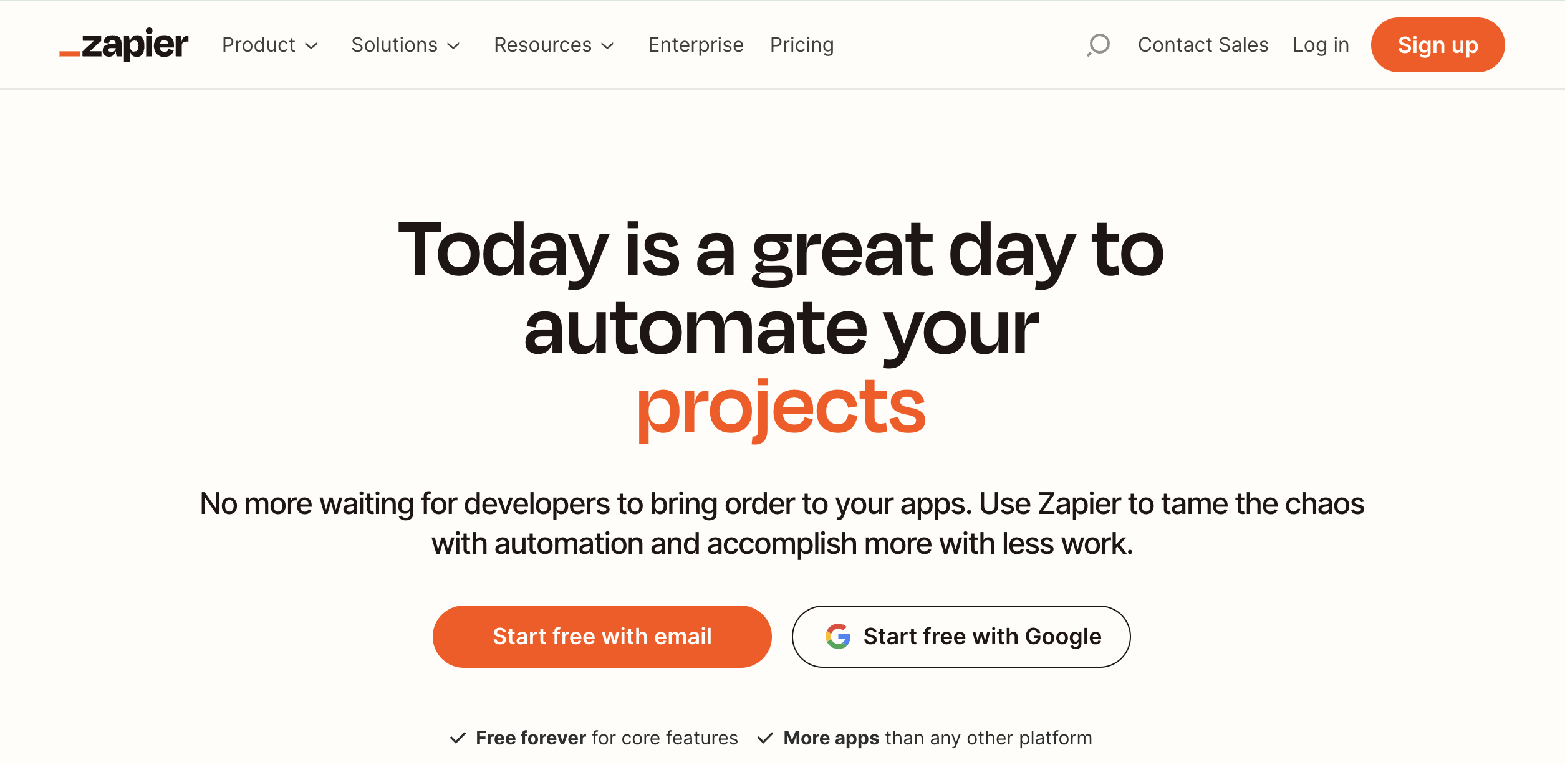This screenshot has width=1565, height=765.
Task: Click the Pricing menu item
Action: tap(802, 44)
